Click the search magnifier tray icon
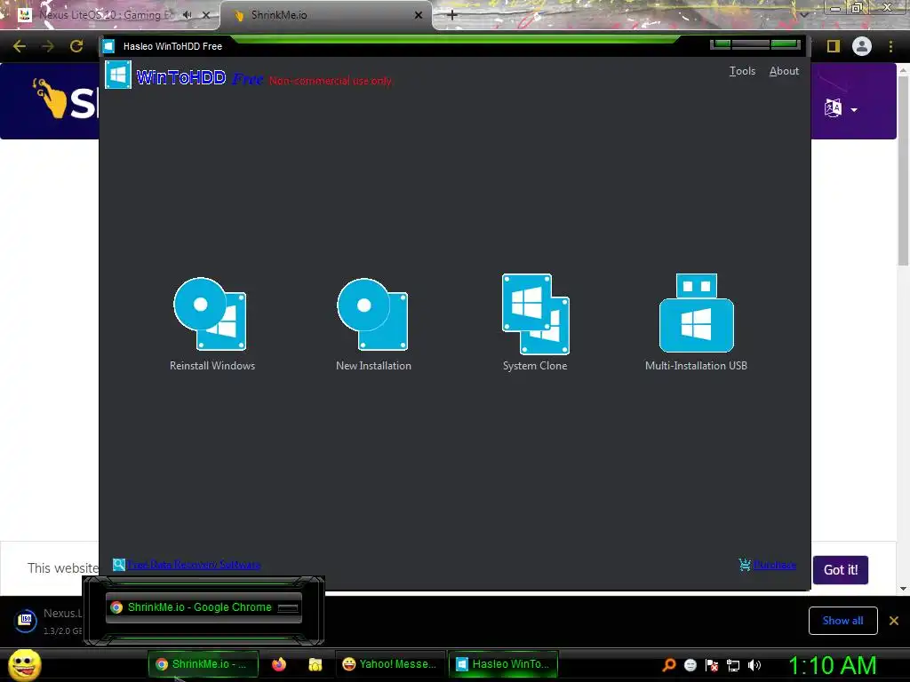 click(668, 664)
